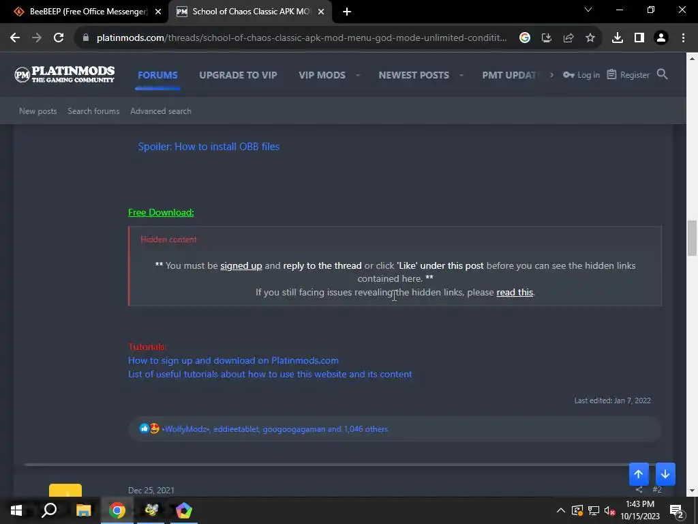Show the 1,046 others reactions list
The height and width of the screenshot is (524, 698).
[365, 429]
